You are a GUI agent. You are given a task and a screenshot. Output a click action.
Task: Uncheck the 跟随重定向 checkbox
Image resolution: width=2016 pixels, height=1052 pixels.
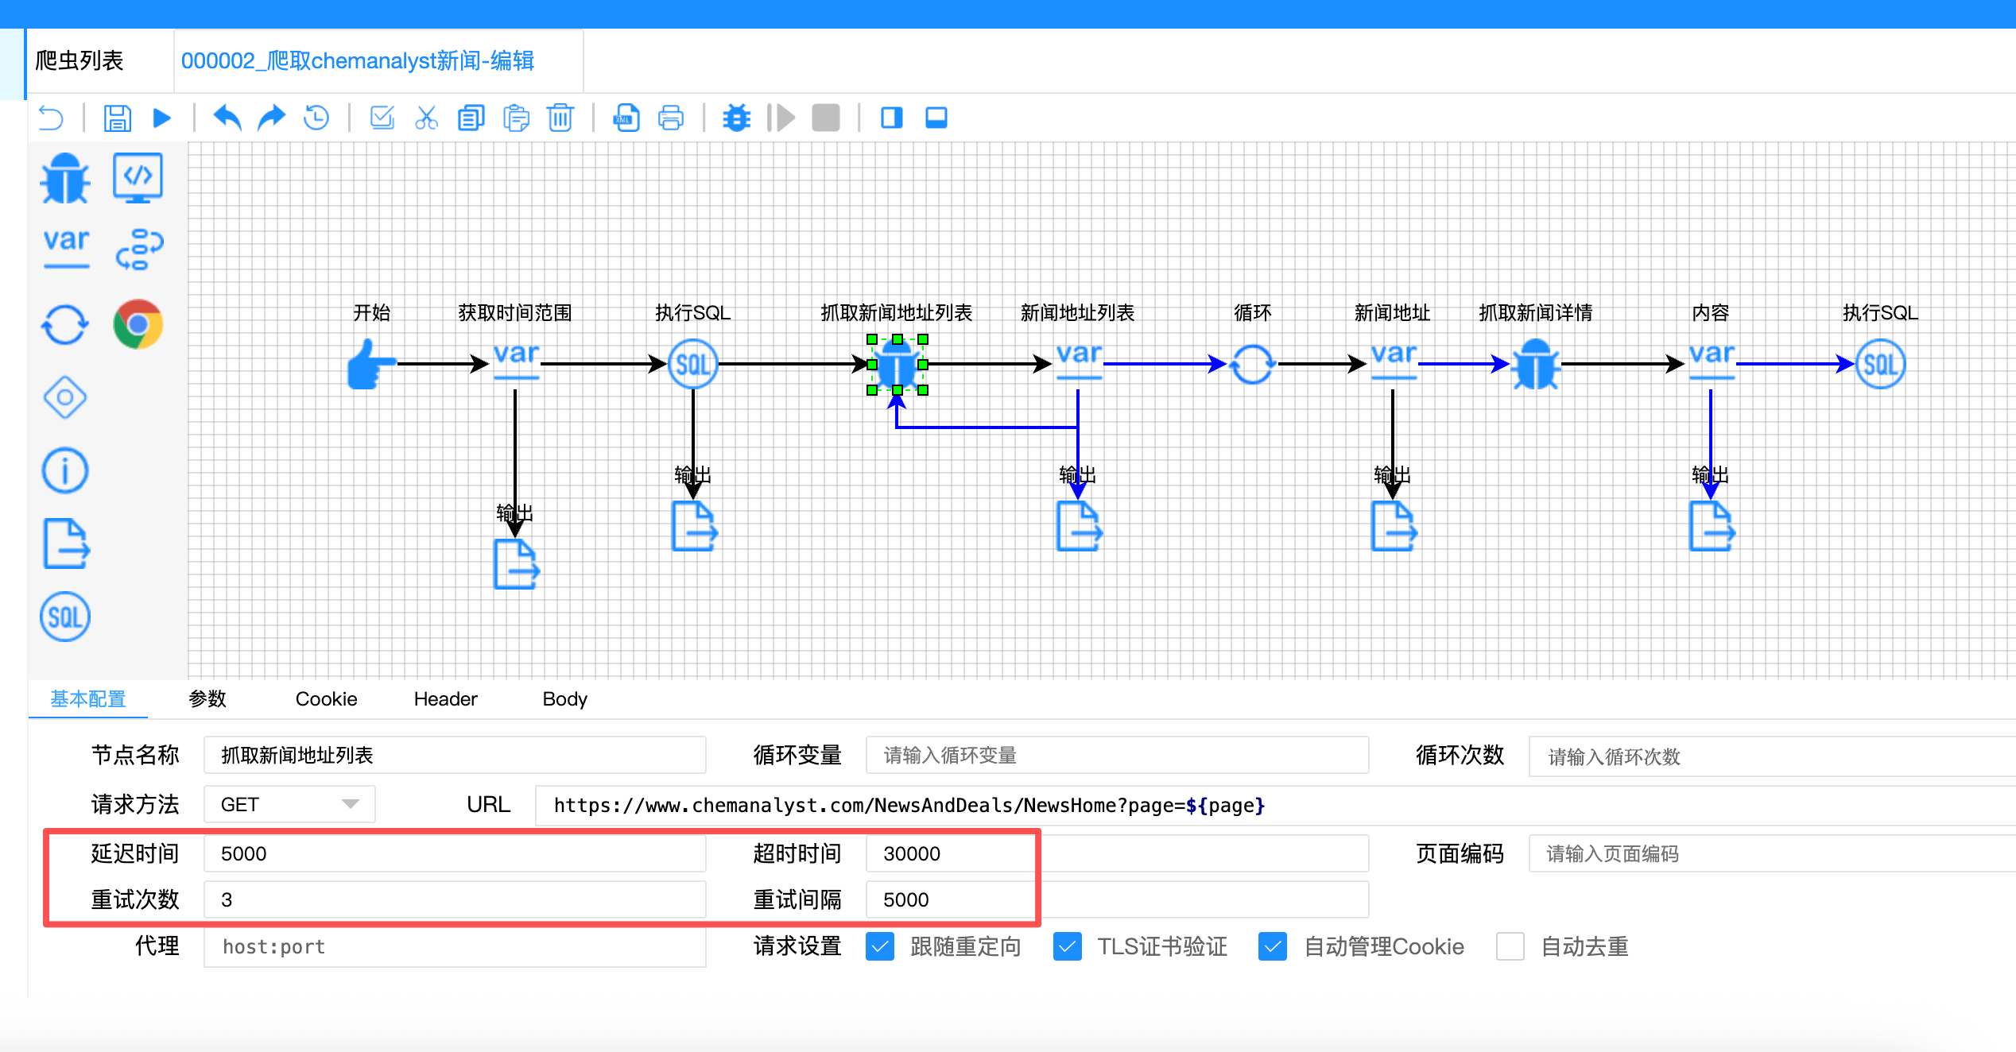pyautogui.click(x=880, y=946)
